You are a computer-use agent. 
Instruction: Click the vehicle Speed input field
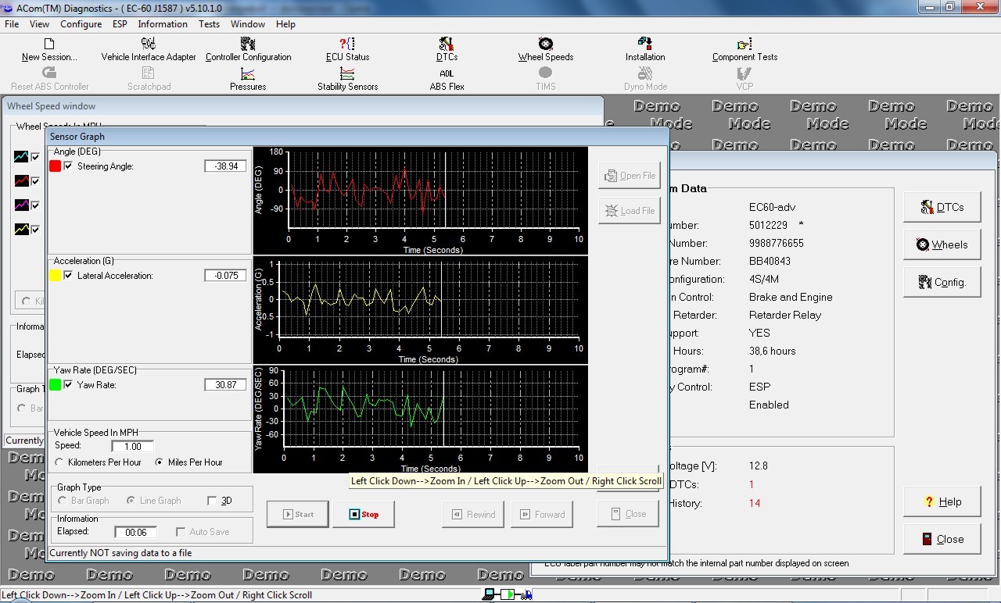point(131,446)
